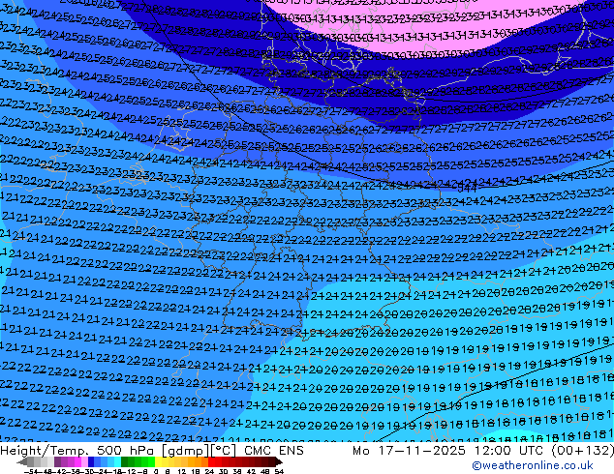Screen dimensions: 614x474
Task: Select the dark blue legend swatch
Action: pos(91,461)
